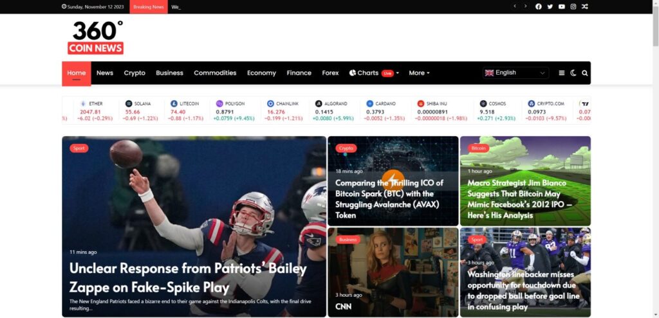The image size is (659, 318).
Task: Click the page vertical scrollbar thumb
Action: [655, 26]
